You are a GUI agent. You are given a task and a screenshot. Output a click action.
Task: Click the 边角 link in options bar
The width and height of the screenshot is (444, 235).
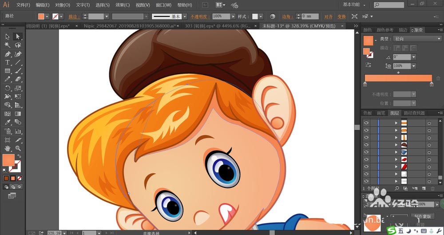[x=287, y=17]
